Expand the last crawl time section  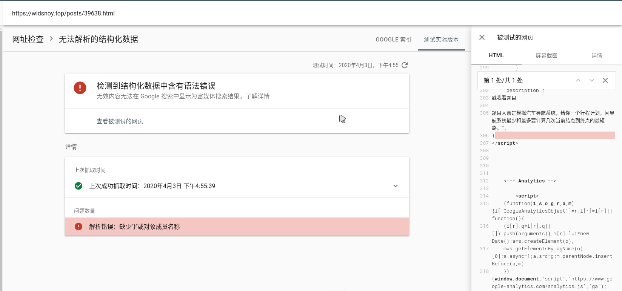(396, 186)
